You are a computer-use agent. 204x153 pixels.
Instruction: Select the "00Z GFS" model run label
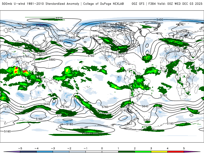click(x=138, y=4)
